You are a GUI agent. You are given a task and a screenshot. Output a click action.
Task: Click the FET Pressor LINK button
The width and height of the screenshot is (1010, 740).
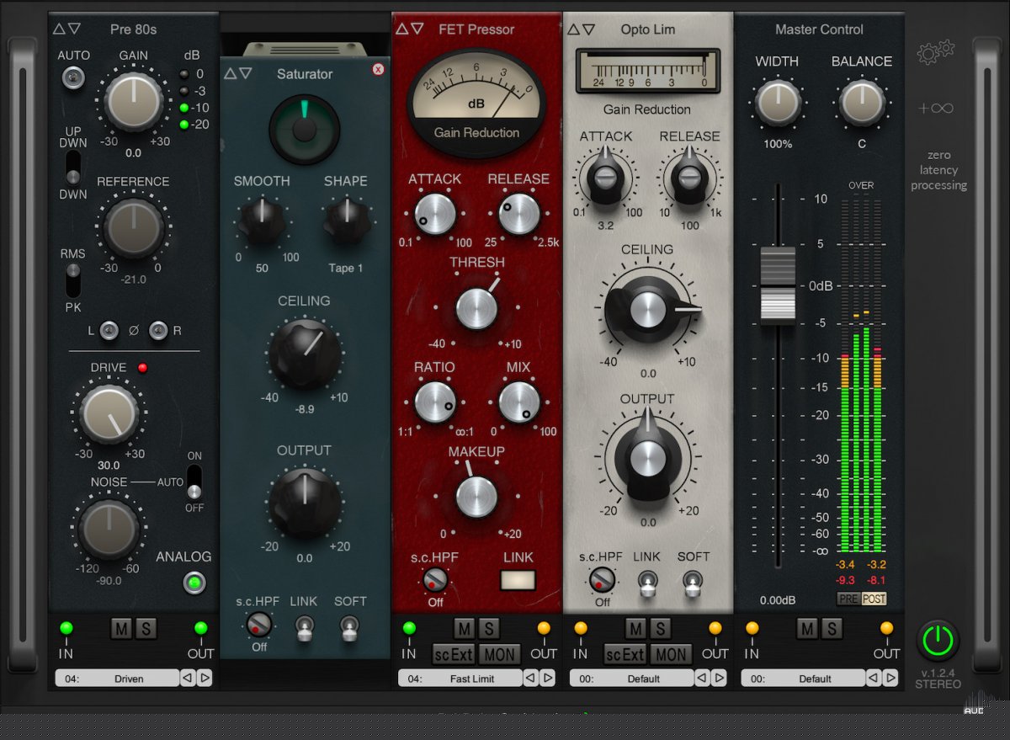pyautogui.click(x=518, y=579)
